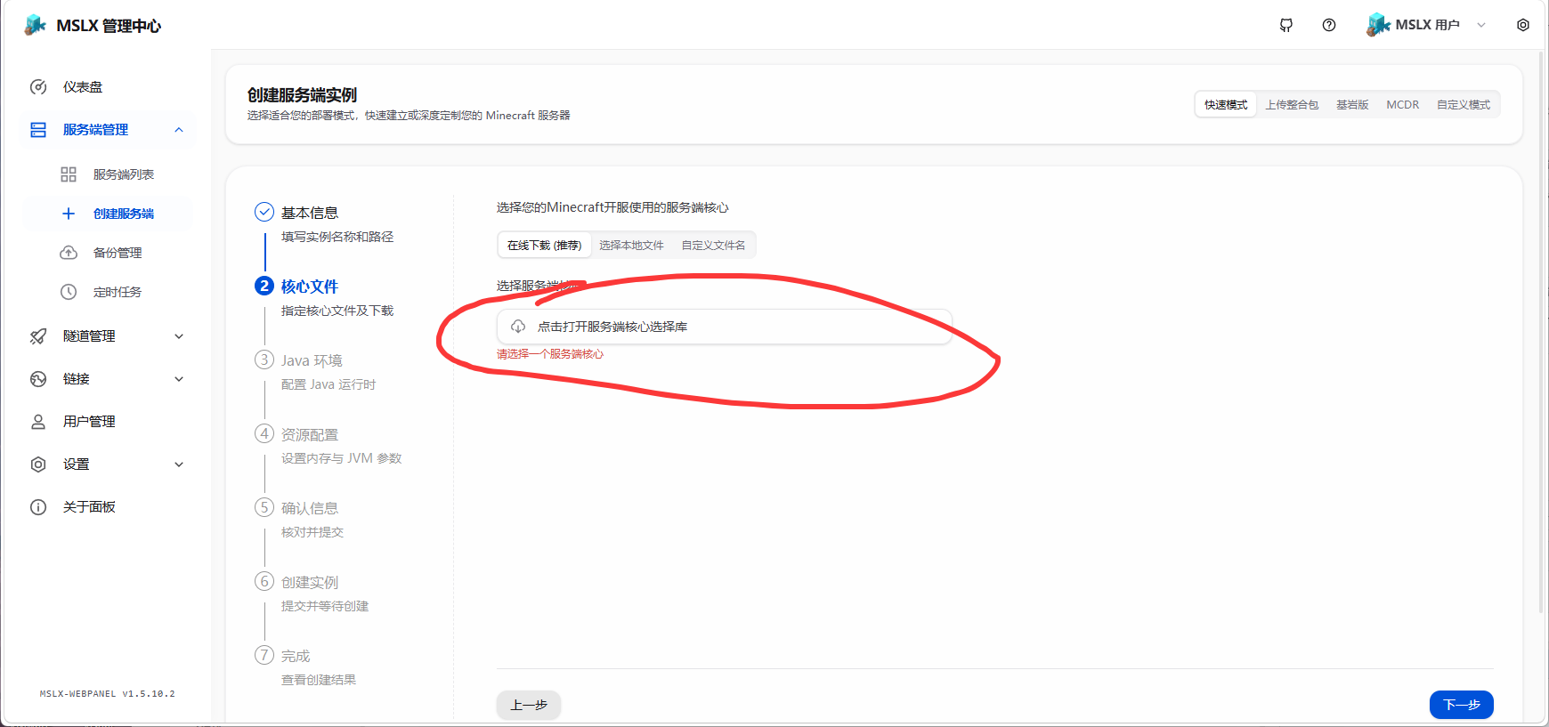The width and height of the screenshot is (1549, 727).
Task: Click step 3 circle for Java 环境
Action: (x=264, y=359)
